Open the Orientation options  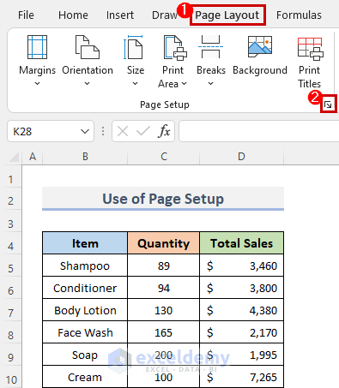click(88, 61)
